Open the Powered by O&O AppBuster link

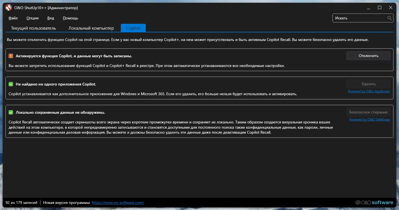coord(369,91)
